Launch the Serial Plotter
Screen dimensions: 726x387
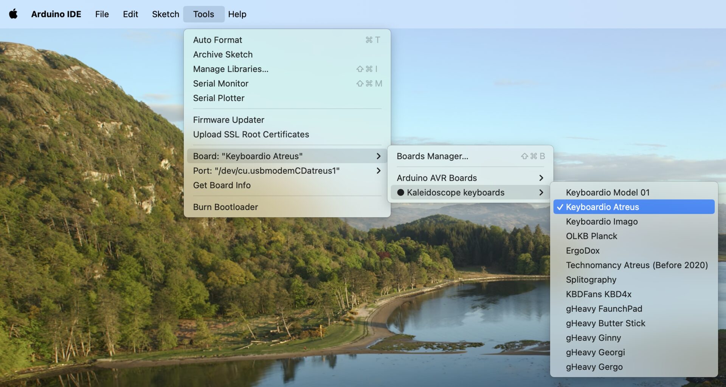pyautogui.click(x=287, y=98)
